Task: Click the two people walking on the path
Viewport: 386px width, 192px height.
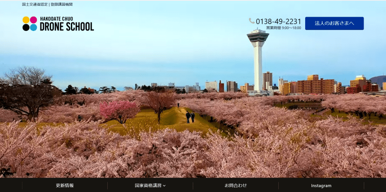Action: 190,117
